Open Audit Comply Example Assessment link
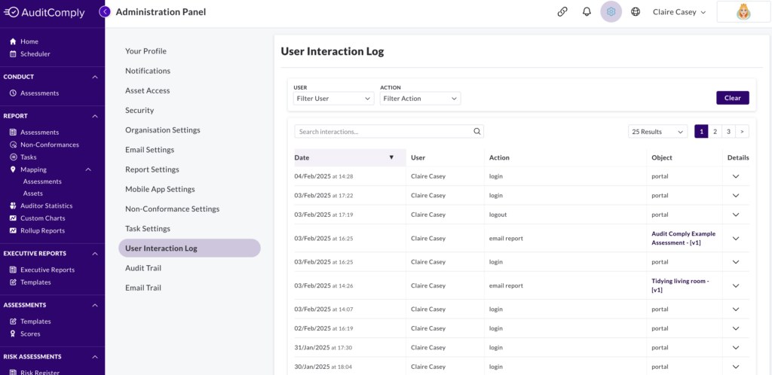This screenshot has width=772, height=375. [683, 239]
